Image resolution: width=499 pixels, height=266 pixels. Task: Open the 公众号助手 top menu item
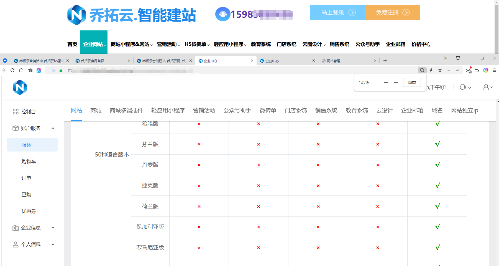(367, 44)
